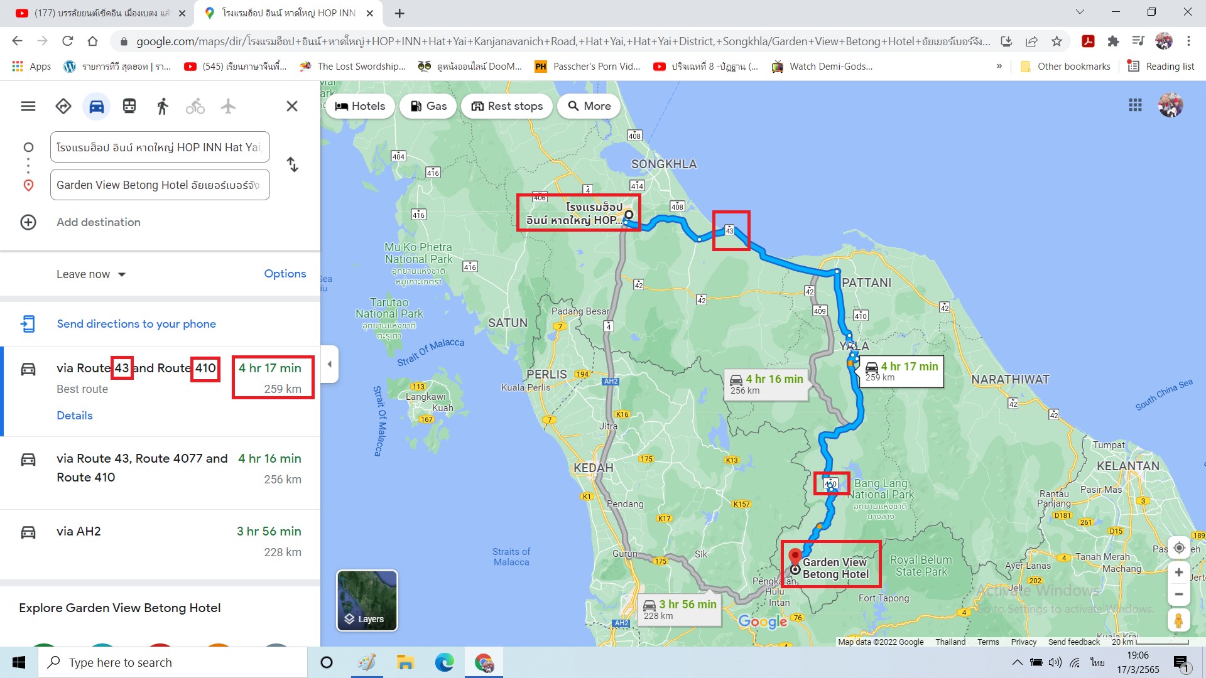Screen dimensions: 1206x678
Task: Swap starting point and destination
Action: pos(292,164)
